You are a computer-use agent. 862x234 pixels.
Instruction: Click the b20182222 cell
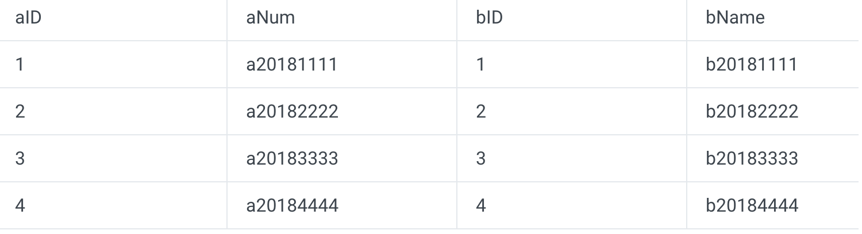(752, 111)
